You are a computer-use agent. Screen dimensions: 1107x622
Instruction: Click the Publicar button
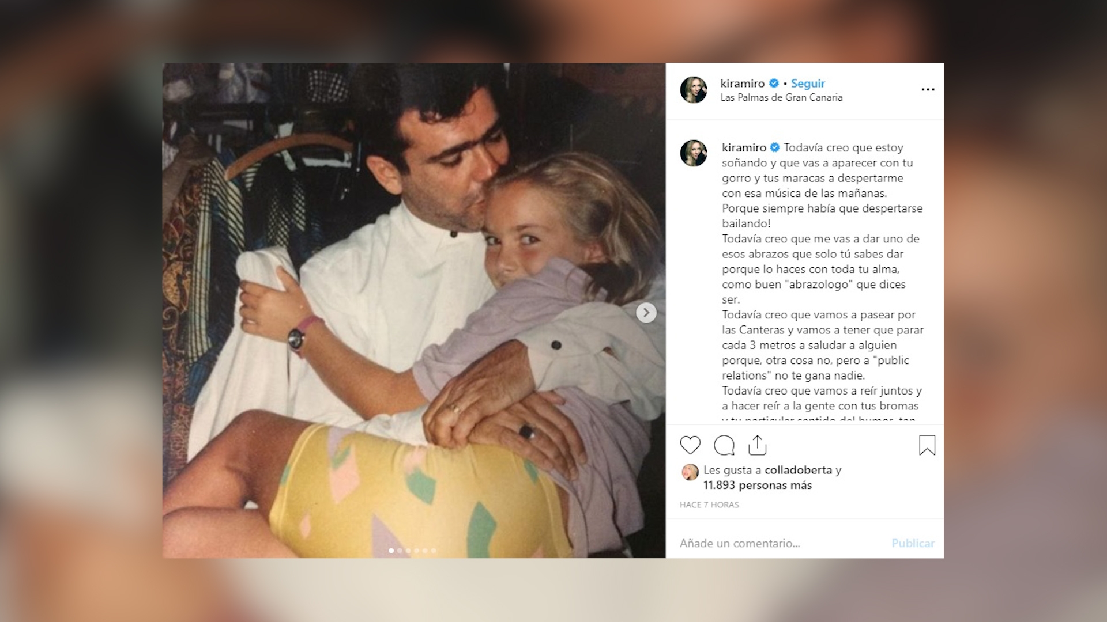913,543
